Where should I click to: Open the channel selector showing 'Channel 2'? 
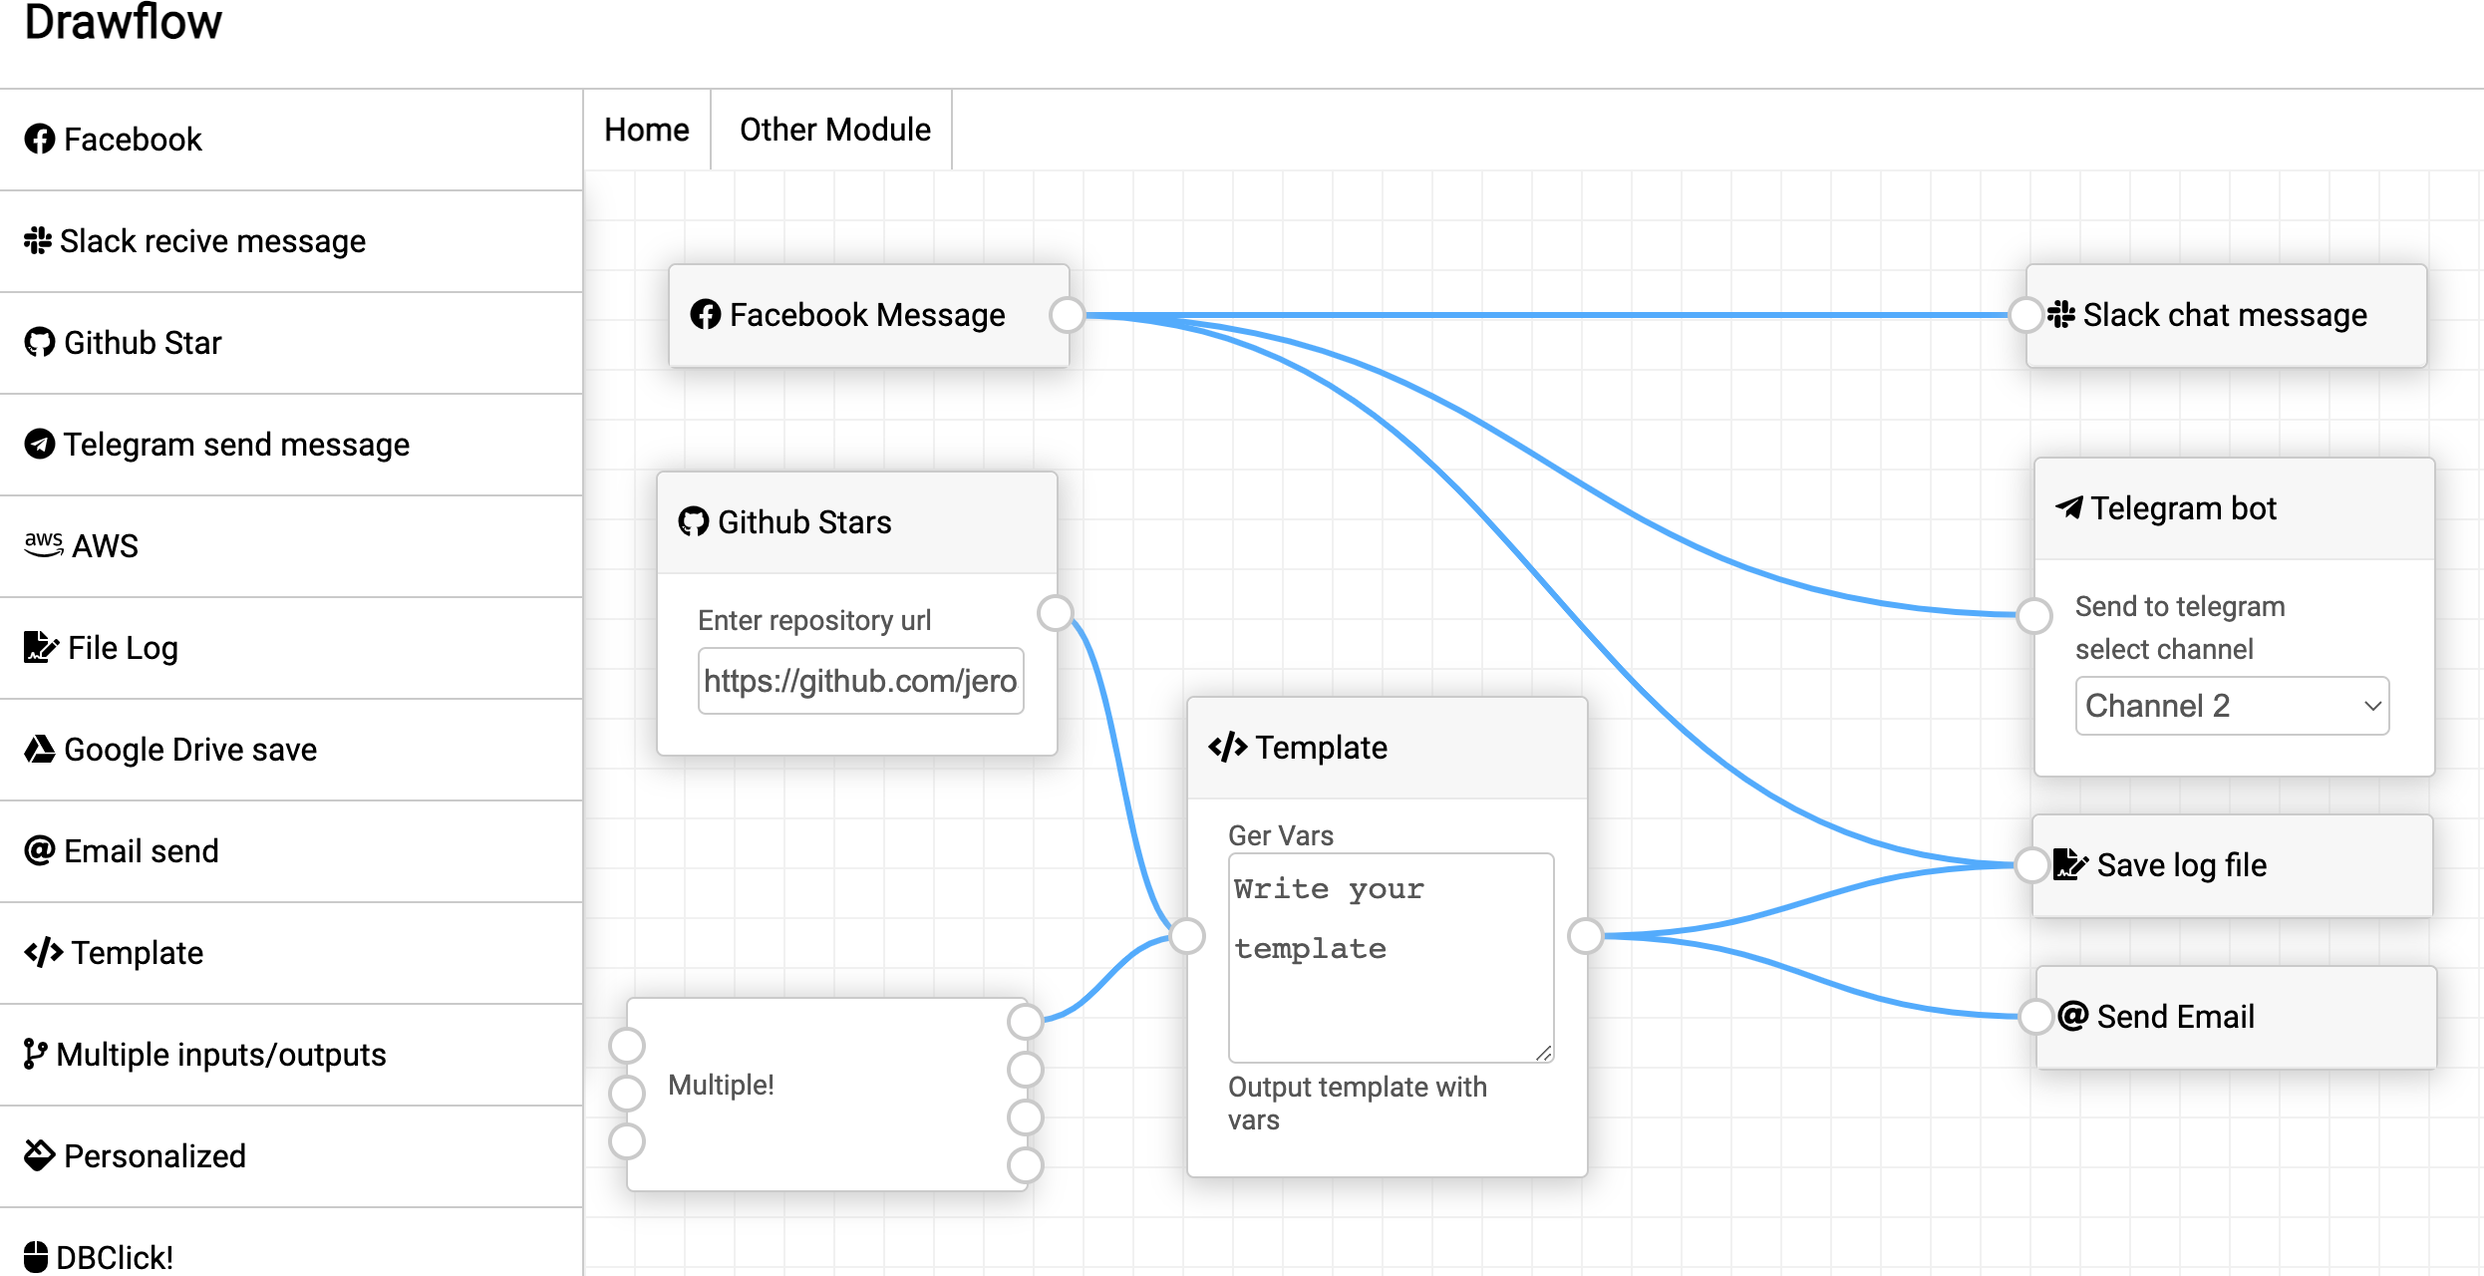pos(2232,705)
